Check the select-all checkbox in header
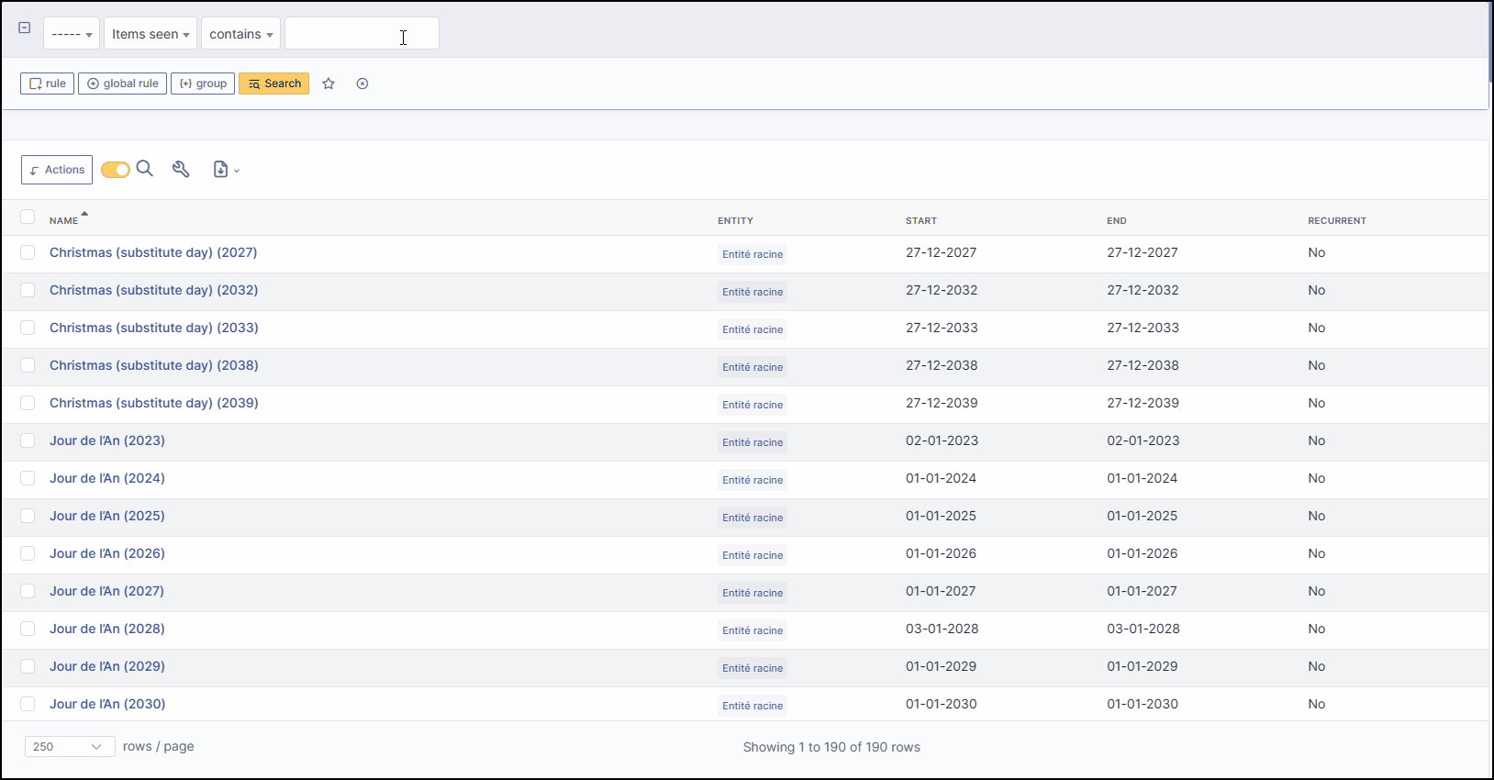The height and width of the screenshot is (780, 1494). tap(28, 217)
